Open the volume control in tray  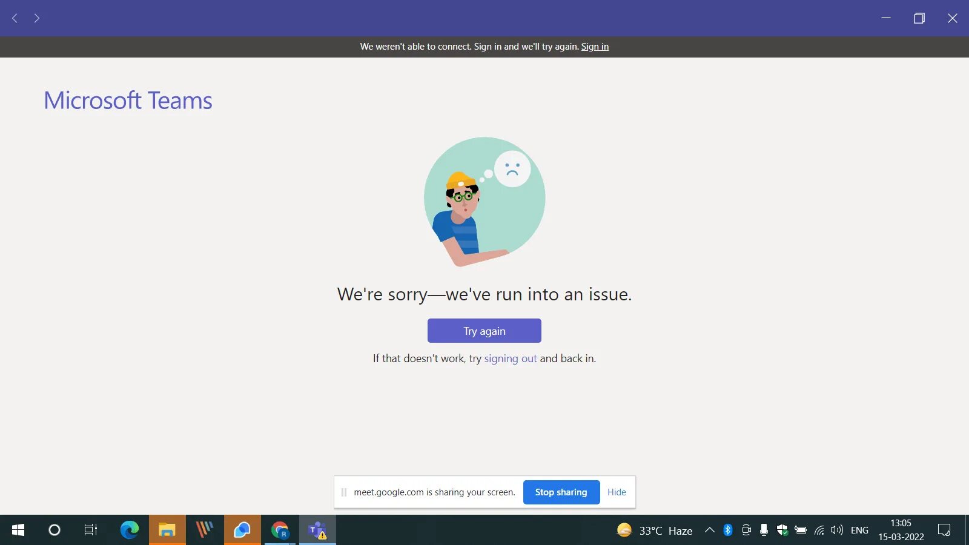[837, 530]
